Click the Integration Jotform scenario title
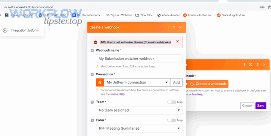 click(x=25, y=30)
